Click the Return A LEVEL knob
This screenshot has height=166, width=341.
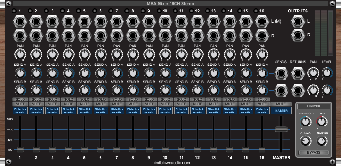[327, 73]
